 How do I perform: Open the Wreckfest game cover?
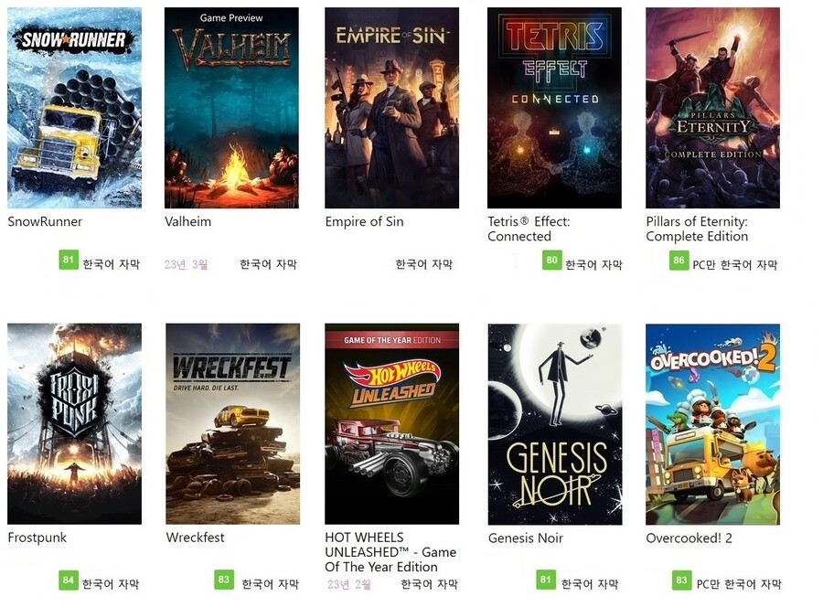232,424
